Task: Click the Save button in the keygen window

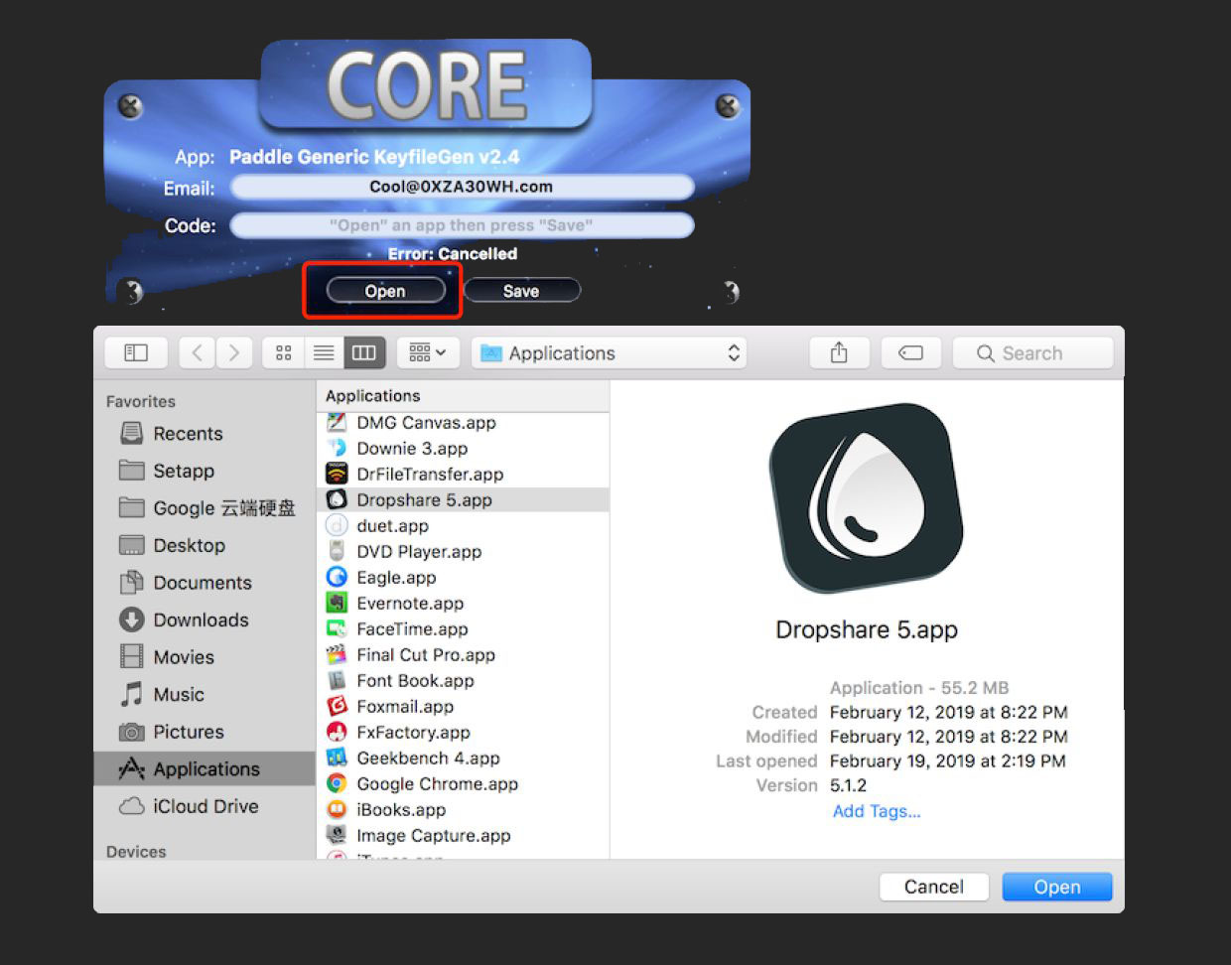Action: pyautogui.click(x=521, y=291)
